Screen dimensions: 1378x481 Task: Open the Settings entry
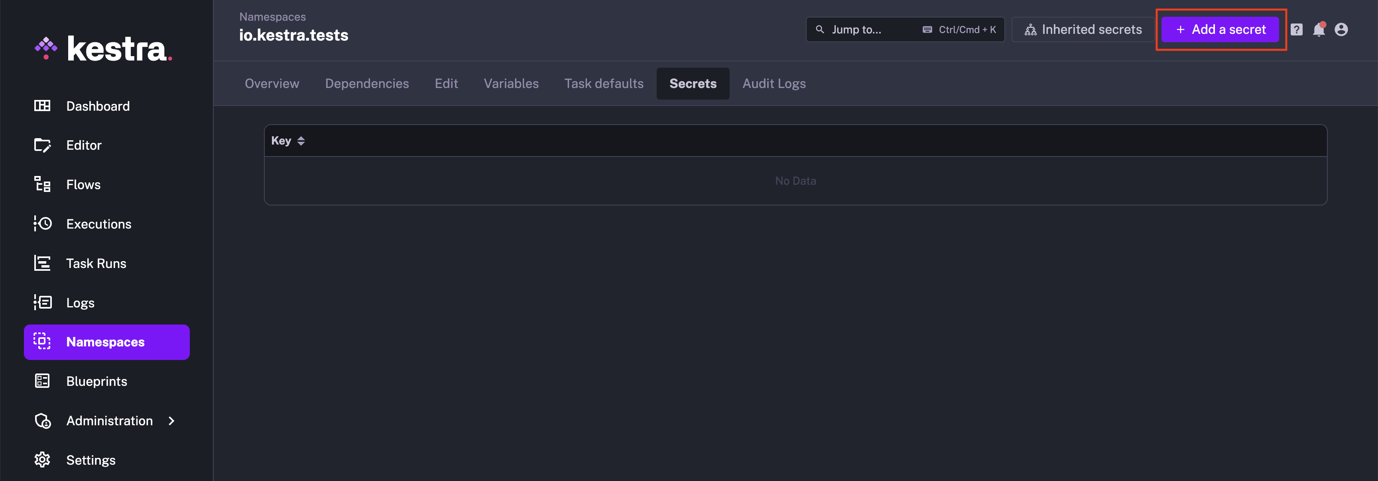point(91,459)
